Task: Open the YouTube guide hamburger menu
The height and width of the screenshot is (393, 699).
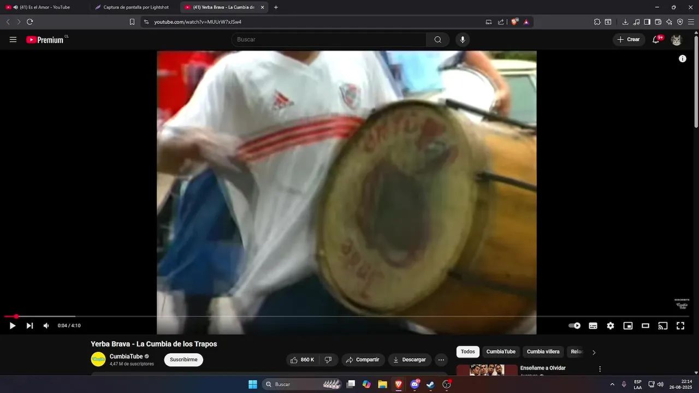Action: (x=13, y=40)
